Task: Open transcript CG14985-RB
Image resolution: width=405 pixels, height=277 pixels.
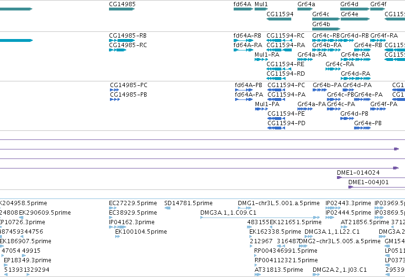Action: [x=122, y=40]
